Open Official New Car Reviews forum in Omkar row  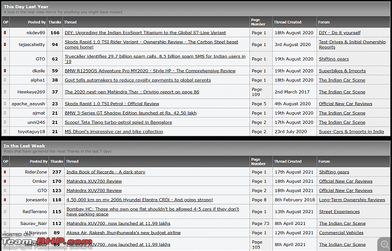(346, 181)
